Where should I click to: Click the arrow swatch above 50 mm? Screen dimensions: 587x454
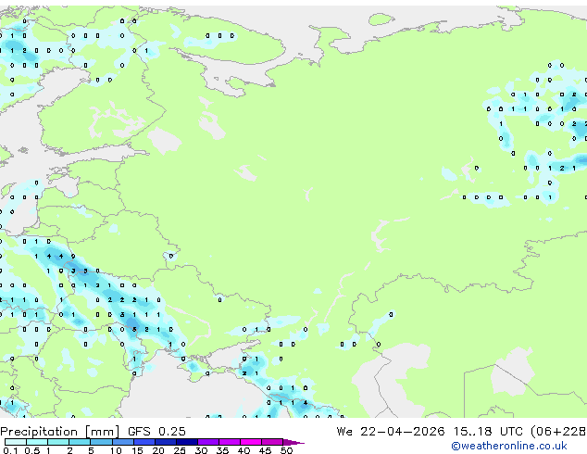293,442
